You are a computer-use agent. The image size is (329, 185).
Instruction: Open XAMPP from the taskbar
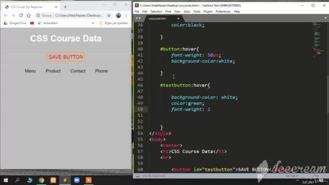coord(53,180)
